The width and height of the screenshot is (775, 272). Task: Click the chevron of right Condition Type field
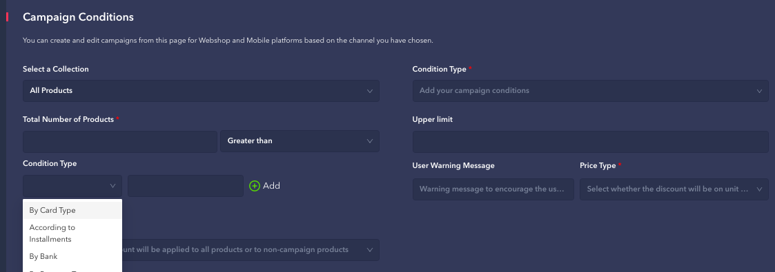pos(759,91)
